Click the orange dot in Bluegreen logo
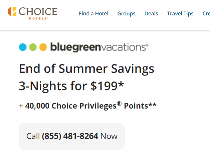 coord(43,47)
